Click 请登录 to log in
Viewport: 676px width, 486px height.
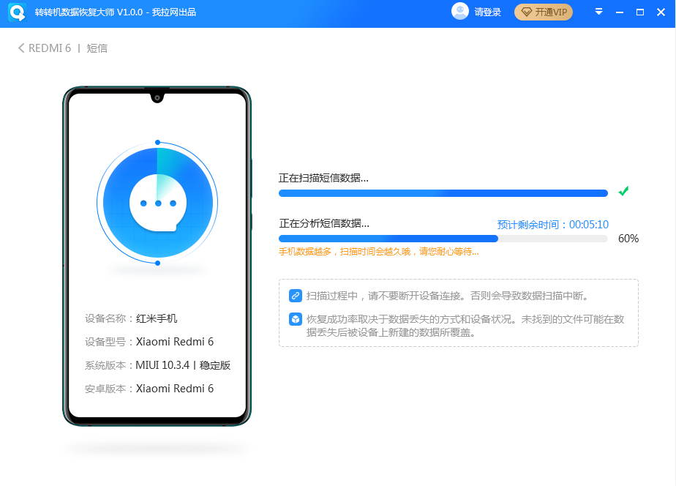point(487,12)
